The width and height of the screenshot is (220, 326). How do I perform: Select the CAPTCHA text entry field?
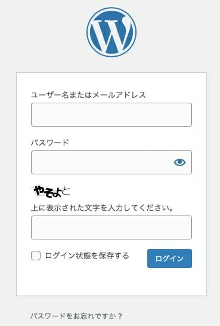(x=111, y=227)
